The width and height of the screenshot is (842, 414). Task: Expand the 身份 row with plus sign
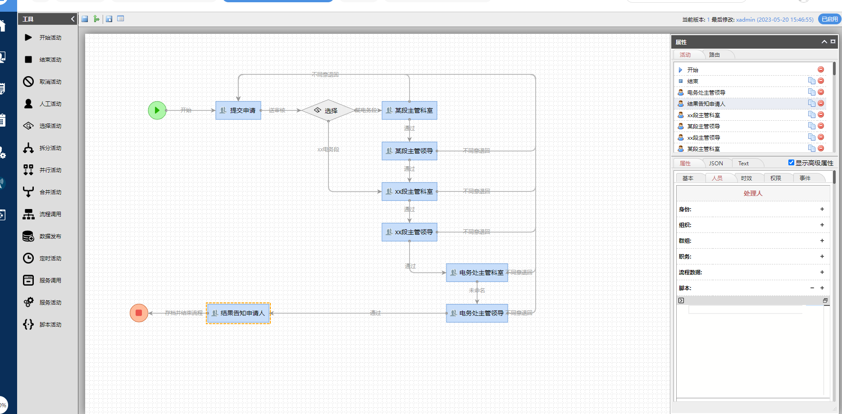click(x=822, y=209)
